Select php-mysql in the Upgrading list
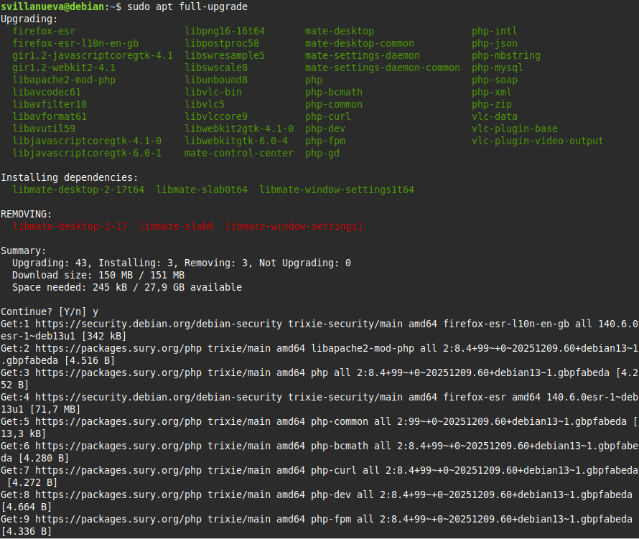The image size is (639, 539). click(x=497, y=67)
